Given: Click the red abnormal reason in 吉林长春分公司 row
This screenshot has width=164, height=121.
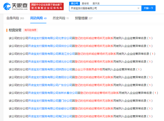Looking at the screenshot, I should pyautogui.click(x=100, y=93).
